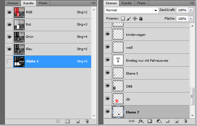197x126 pixels.
Task: Select the Einstieg nur mit Fahrausweis layer
Action: click(x=147, y=60)
